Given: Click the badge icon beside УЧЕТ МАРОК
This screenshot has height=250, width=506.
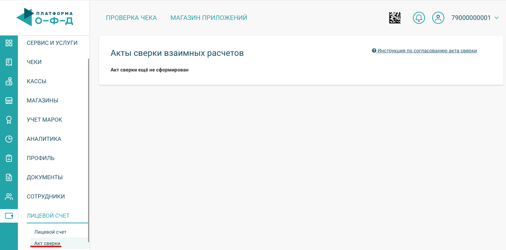Looking at the screenshot, I should (9, 120).
